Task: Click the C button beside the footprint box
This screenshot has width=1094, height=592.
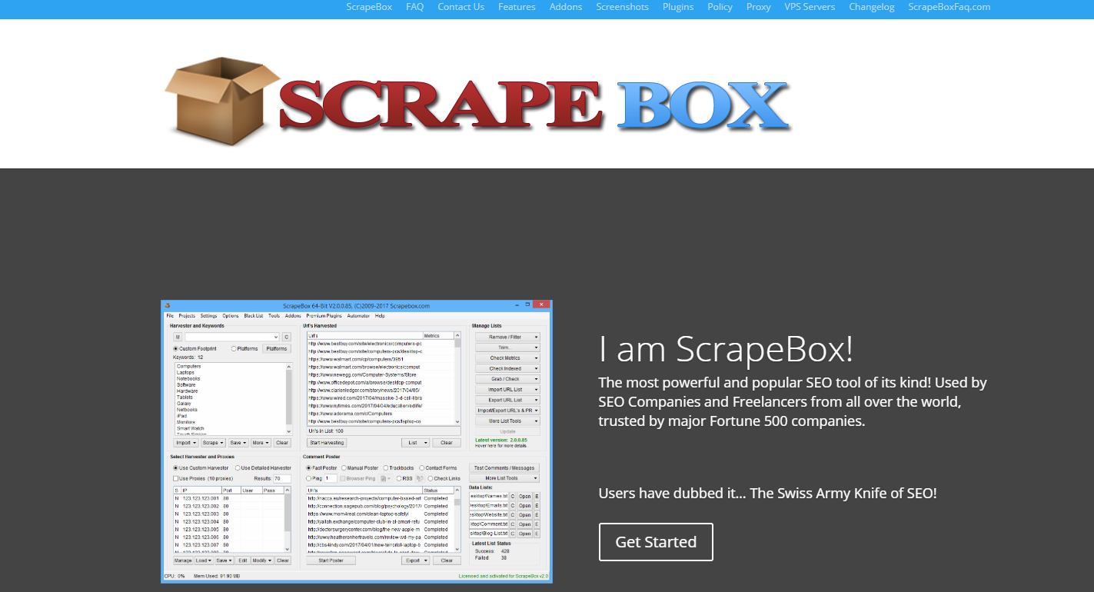Action: [x=287, y=337]
